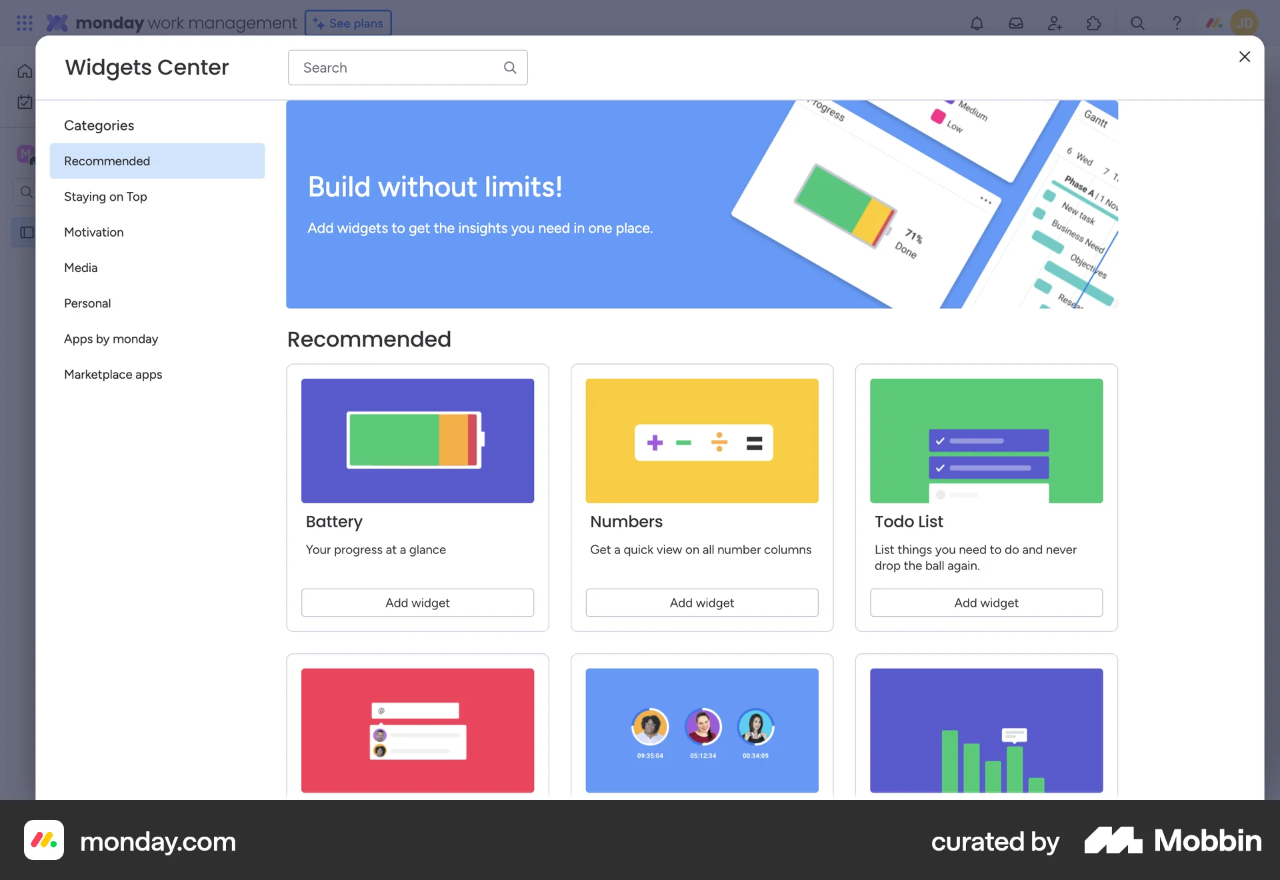The height and width of the screenshot is (880, 1280).
Task: Click the invite members icon
Action: [x=1055, y=23]
